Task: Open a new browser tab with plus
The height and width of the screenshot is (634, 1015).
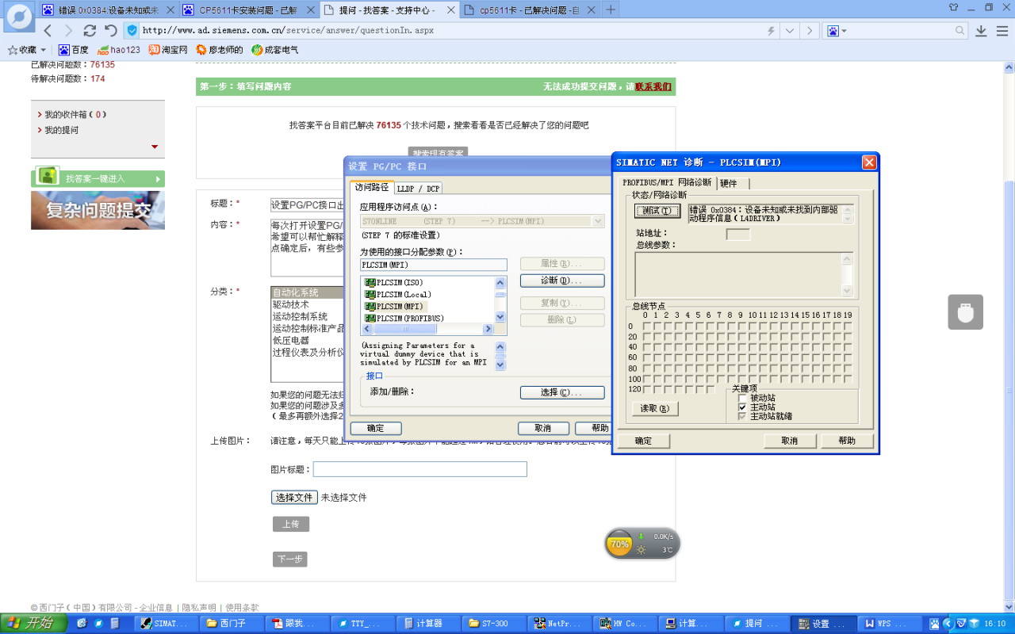Action: (x=611, y=10)
